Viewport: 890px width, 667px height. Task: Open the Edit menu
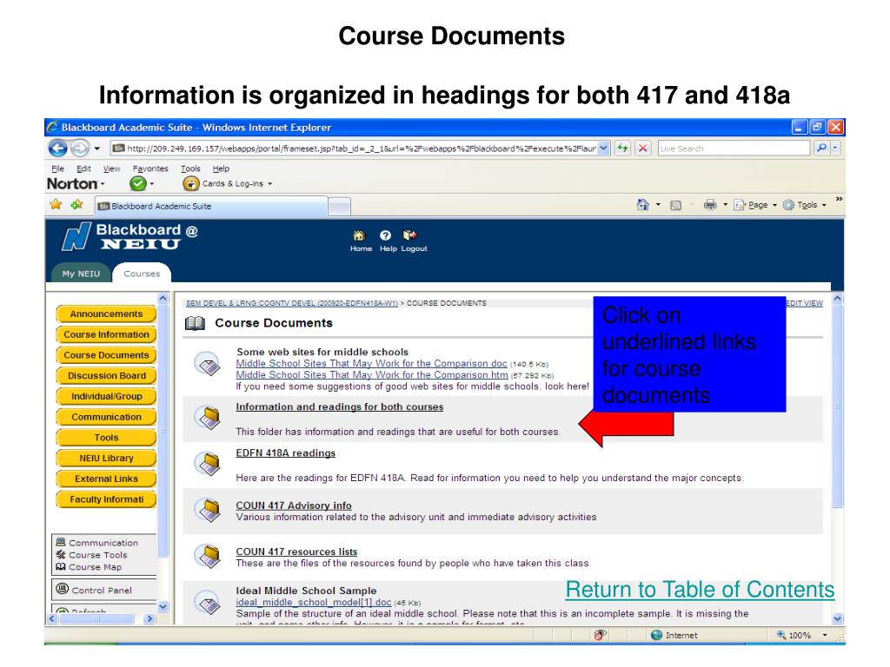coord(83,168)
